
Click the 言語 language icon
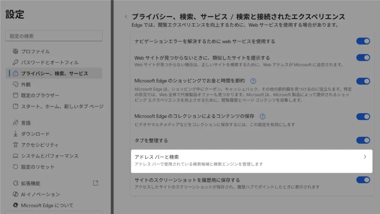15,123
